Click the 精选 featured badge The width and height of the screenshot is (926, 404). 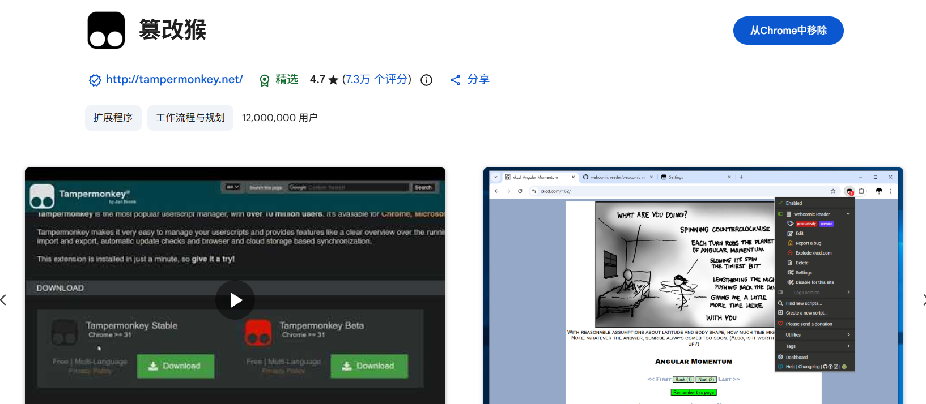pos(279,80)
